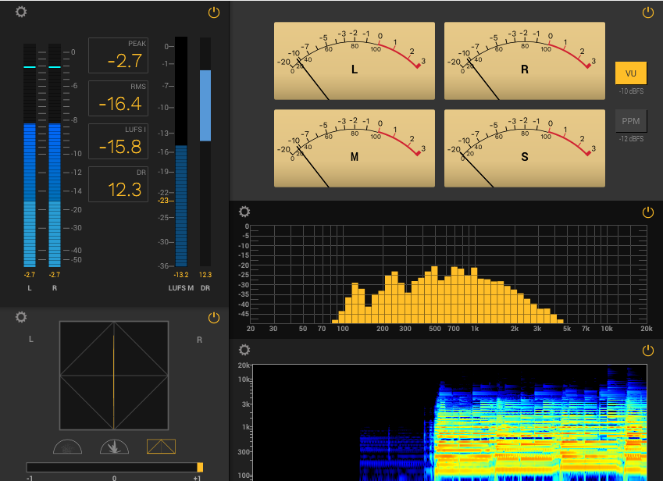Select the Lissajous vectorscope mode icon
Screen dimensions: 663x481
pyautogui.click(x=161, y=447)
